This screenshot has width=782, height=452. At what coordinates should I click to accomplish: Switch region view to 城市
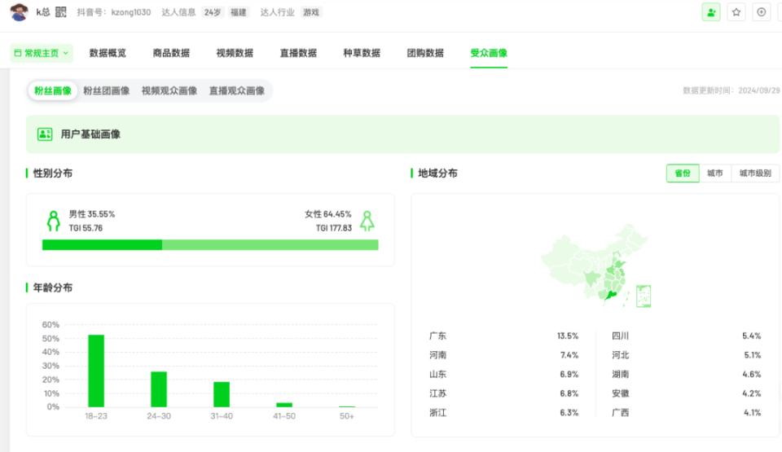tap(714, 173)
